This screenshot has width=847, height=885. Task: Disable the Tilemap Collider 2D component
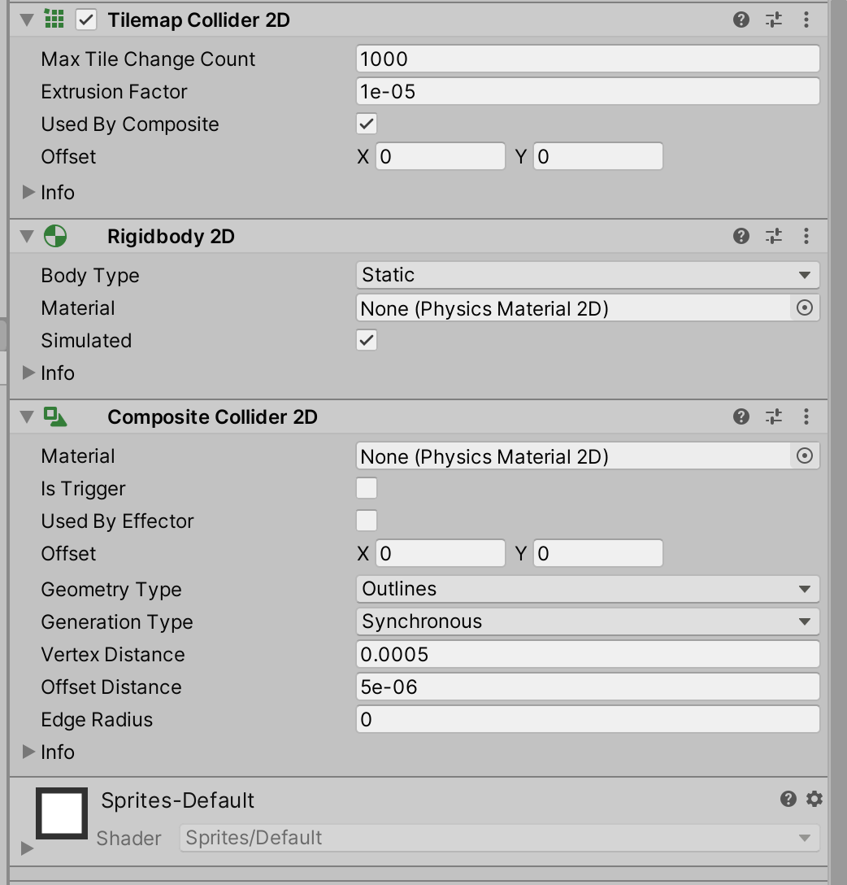tap(85, 20)
